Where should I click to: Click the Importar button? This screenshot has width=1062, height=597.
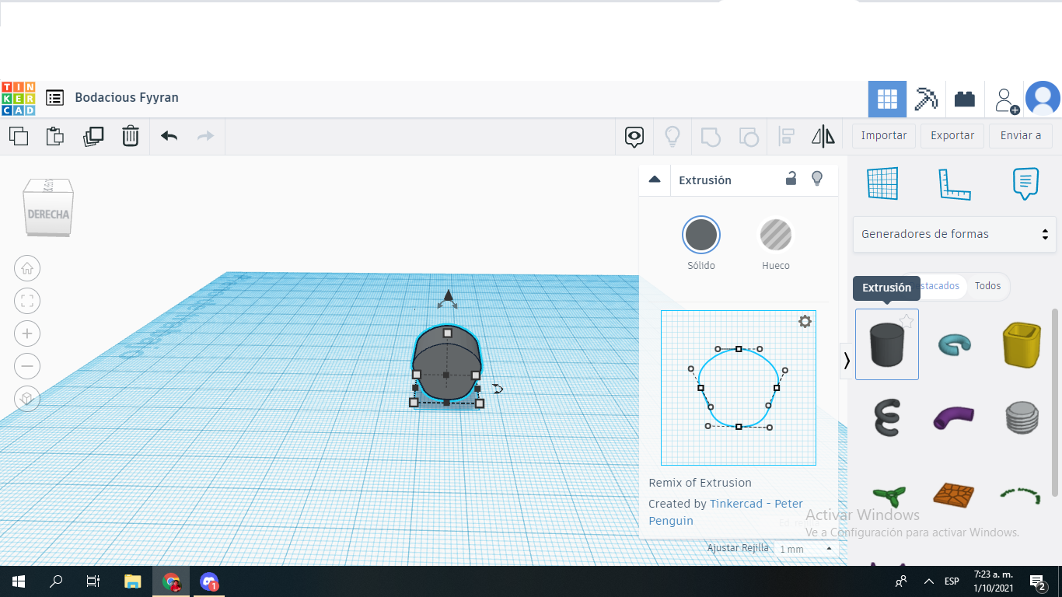click(x=884, y=135)
